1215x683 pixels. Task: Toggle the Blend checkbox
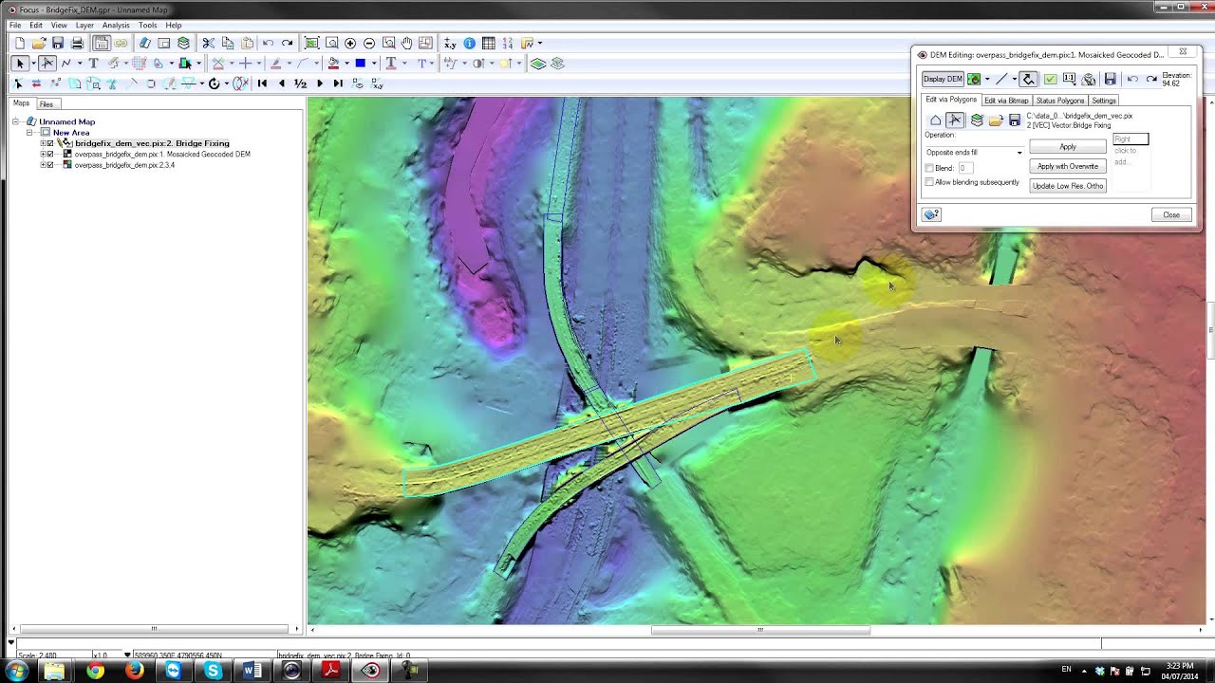(x=929, y=168)
